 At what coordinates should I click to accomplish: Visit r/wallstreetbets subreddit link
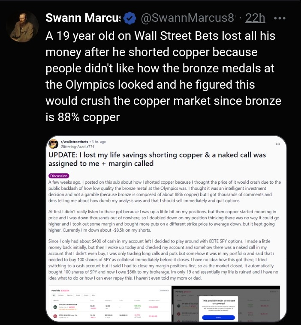(74, 142)
